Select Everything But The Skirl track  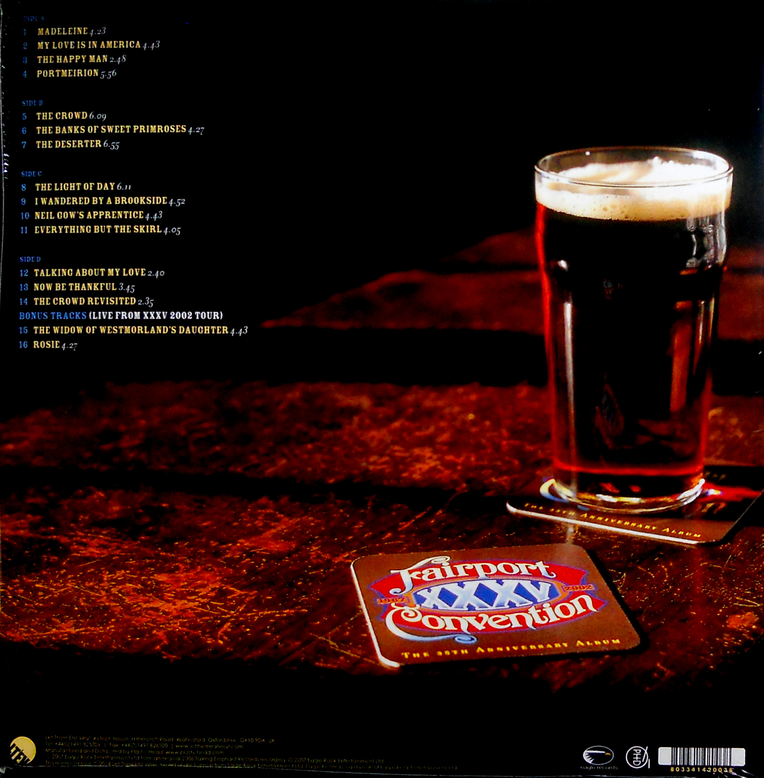click(x=100, y=230)
